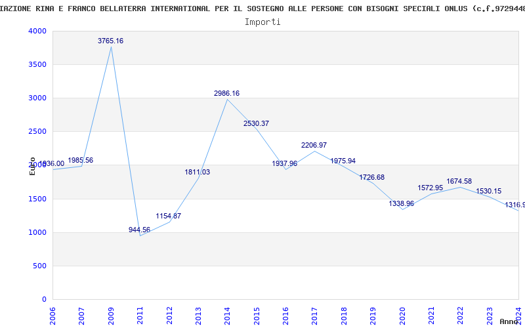Click the 4000 y-axis tick label
The height and width of the screenshot is (328, 525).
tap(37, 31)
